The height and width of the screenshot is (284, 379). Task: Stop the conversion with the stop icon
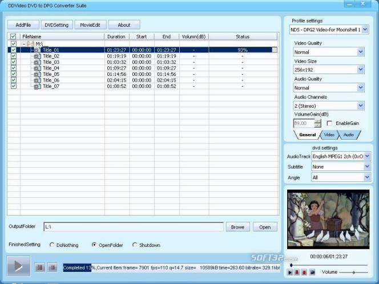coord(52,267)
